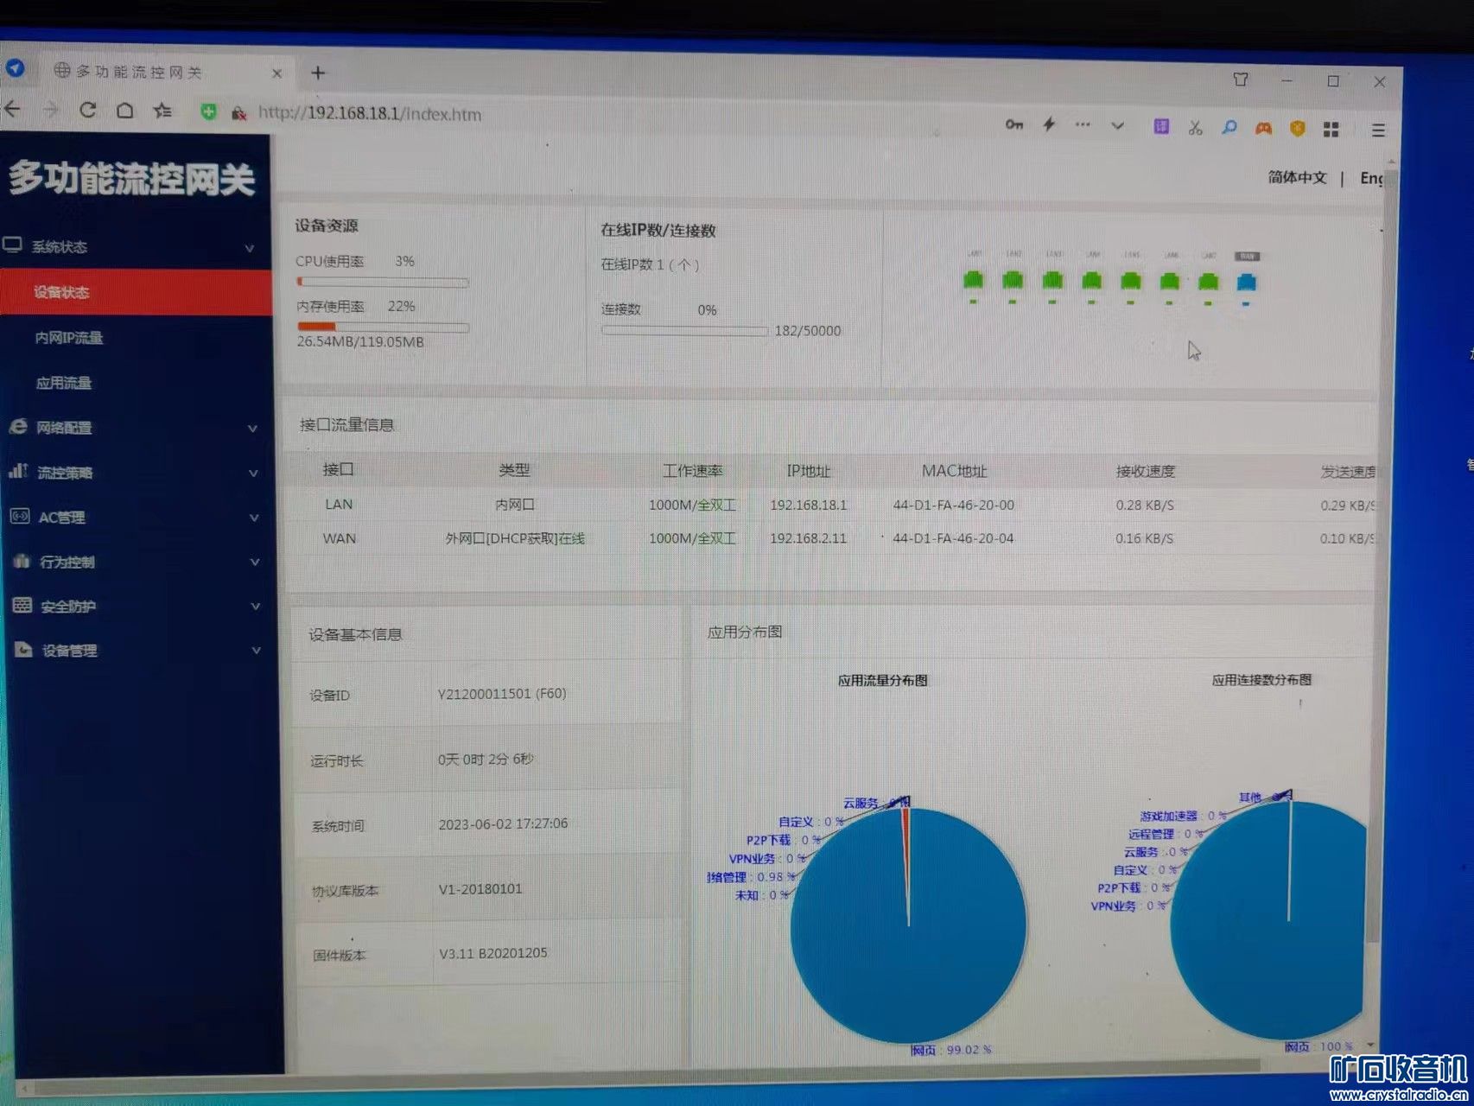
Task: Click the insecure connection lock icon
Action: (x=239, y=113)
